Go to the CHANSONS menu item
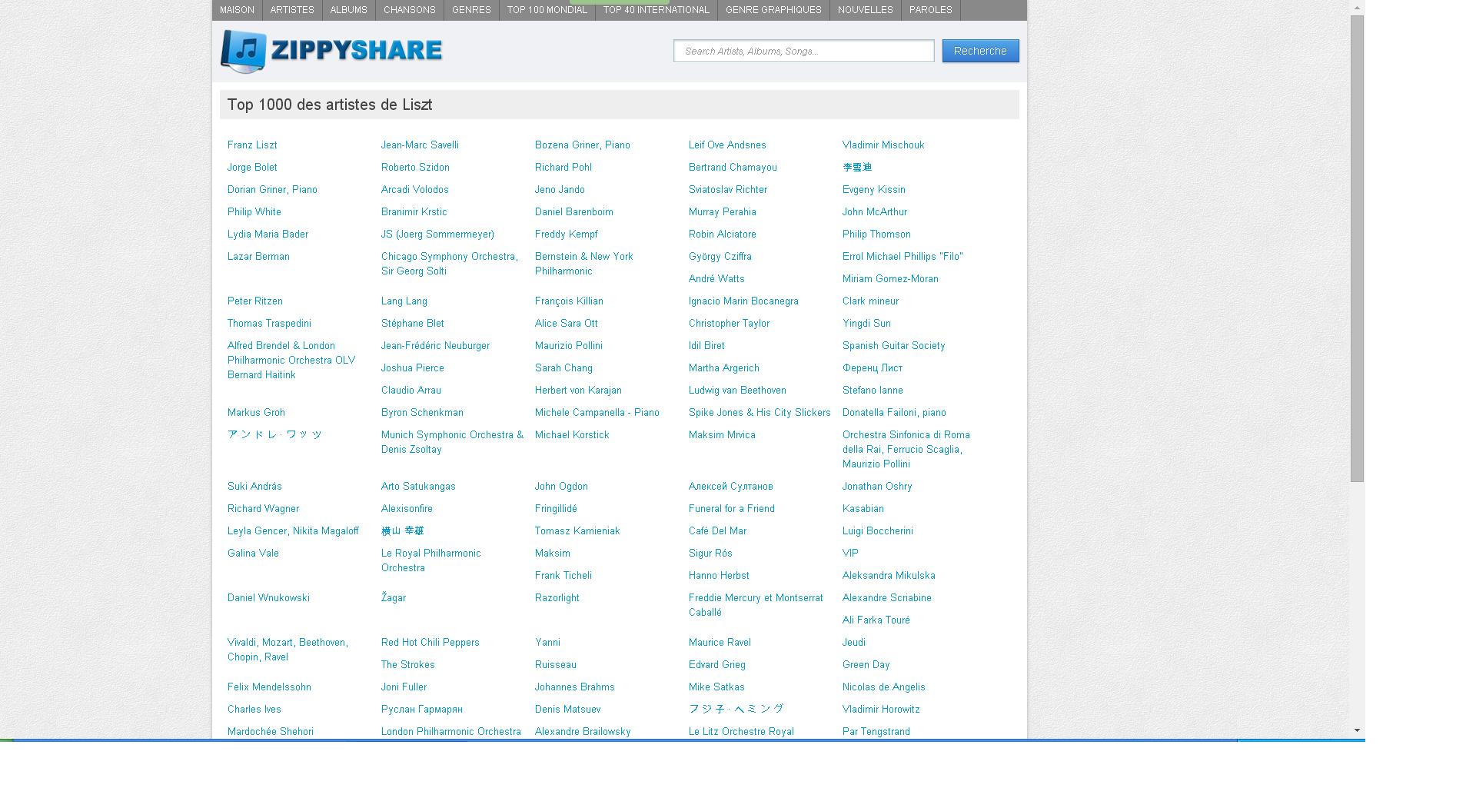The height and width of the screenshot is (808, 1476). [x=410, y=10]
